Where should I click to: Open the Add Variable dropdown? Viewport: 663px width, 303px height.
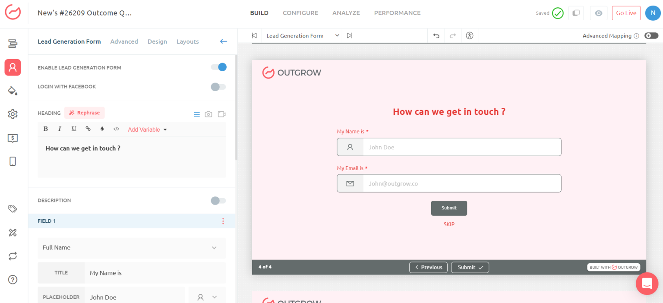(x=147, y=129)
